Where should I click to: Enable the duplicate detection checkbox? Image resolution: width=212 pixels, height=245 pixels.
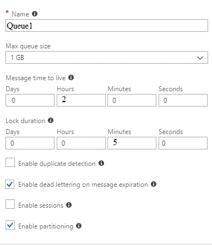(x=10, y=163)
